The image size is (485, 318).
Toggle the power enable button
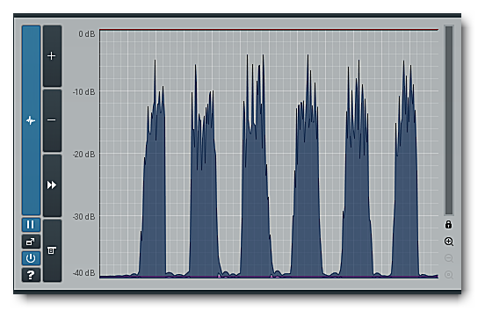click(31, 258)
